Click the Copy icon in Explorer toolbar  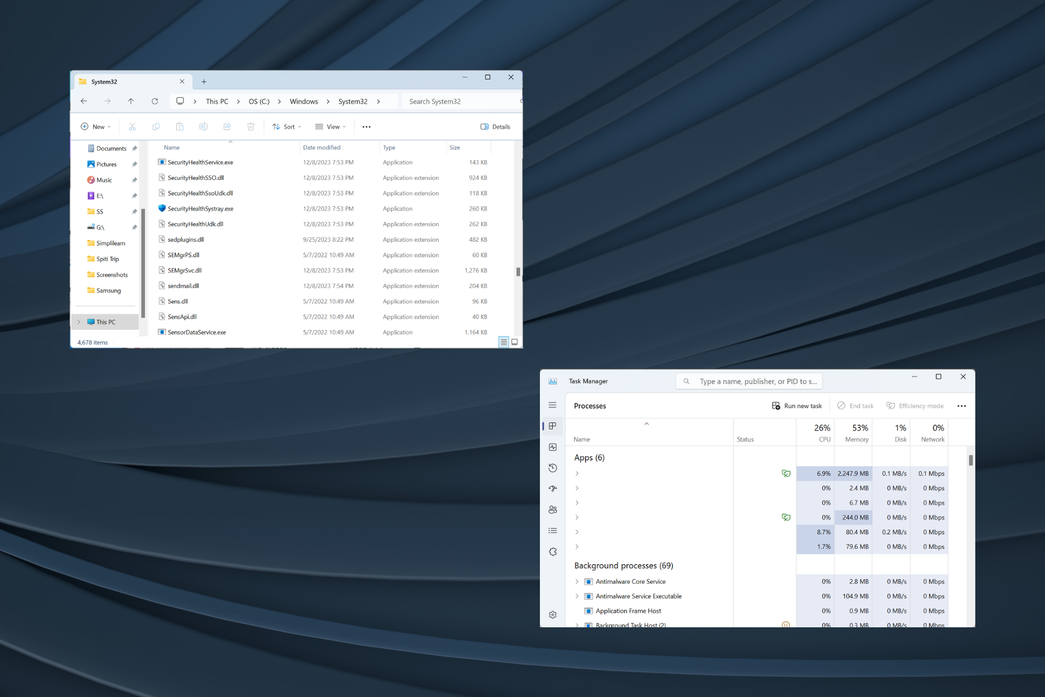(x=156, y=127)
